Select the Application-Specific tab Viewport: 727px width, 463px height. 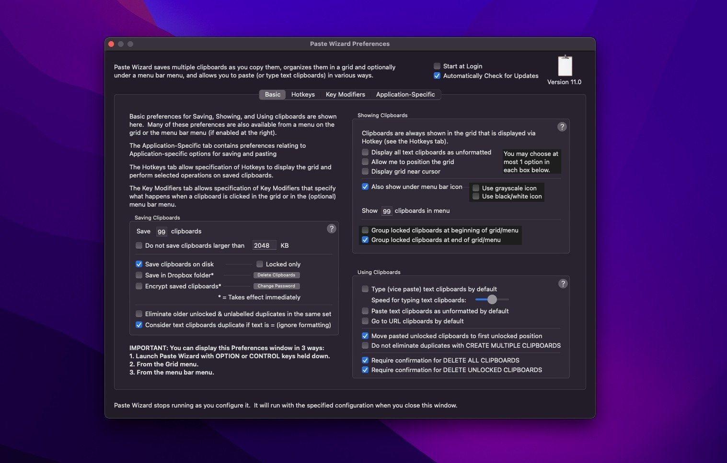coord(405,94)
